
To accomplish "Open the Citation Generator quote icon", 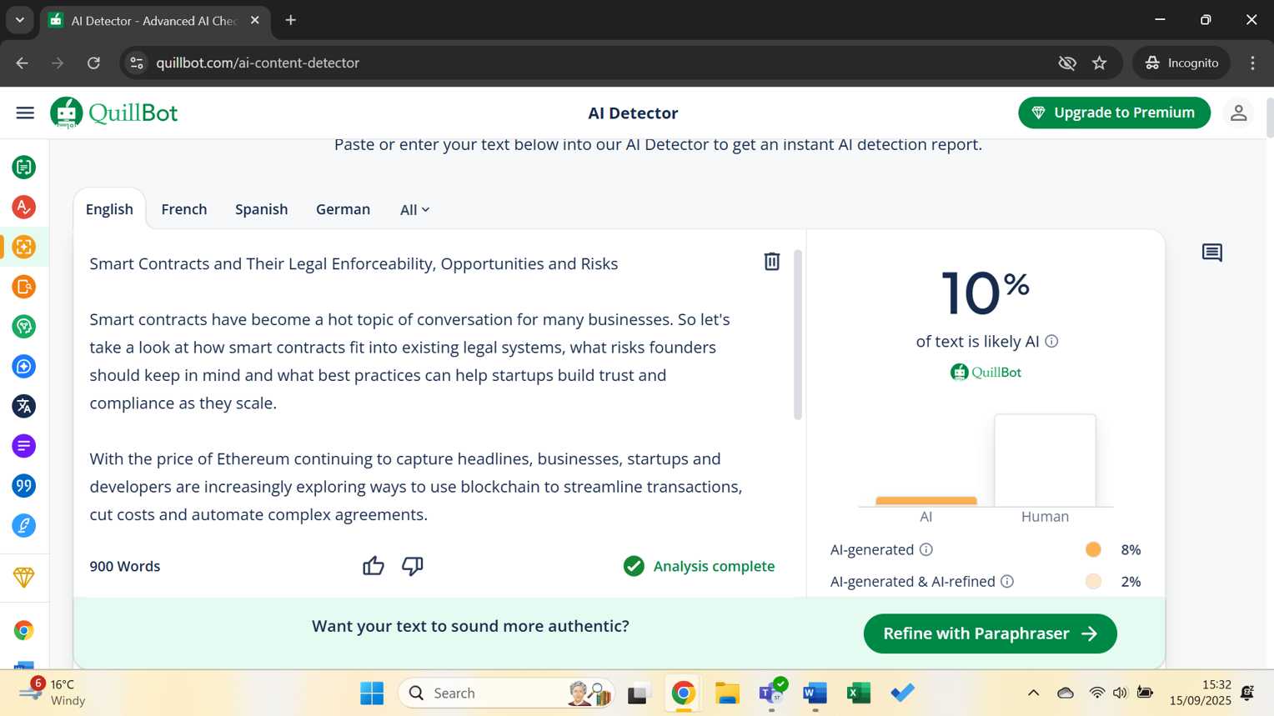I will [24, 486].
